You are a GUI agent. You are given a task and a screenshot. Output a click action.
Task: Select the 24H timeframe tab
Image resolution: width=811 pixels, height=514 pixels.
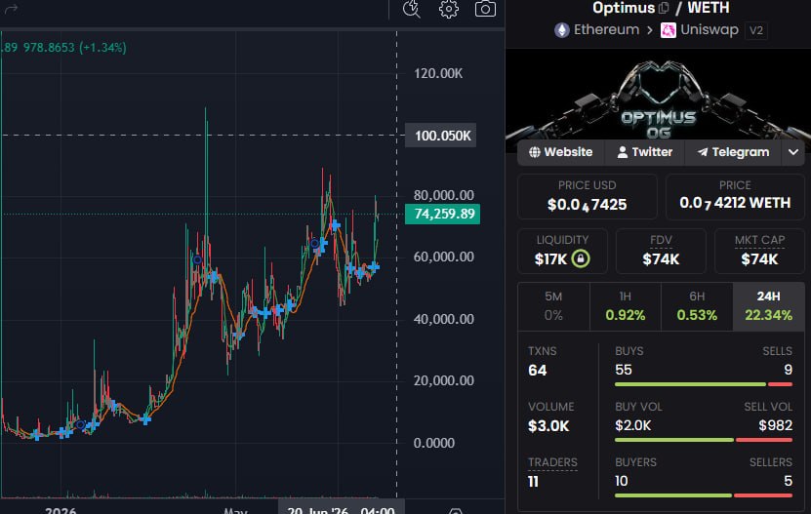769,306
